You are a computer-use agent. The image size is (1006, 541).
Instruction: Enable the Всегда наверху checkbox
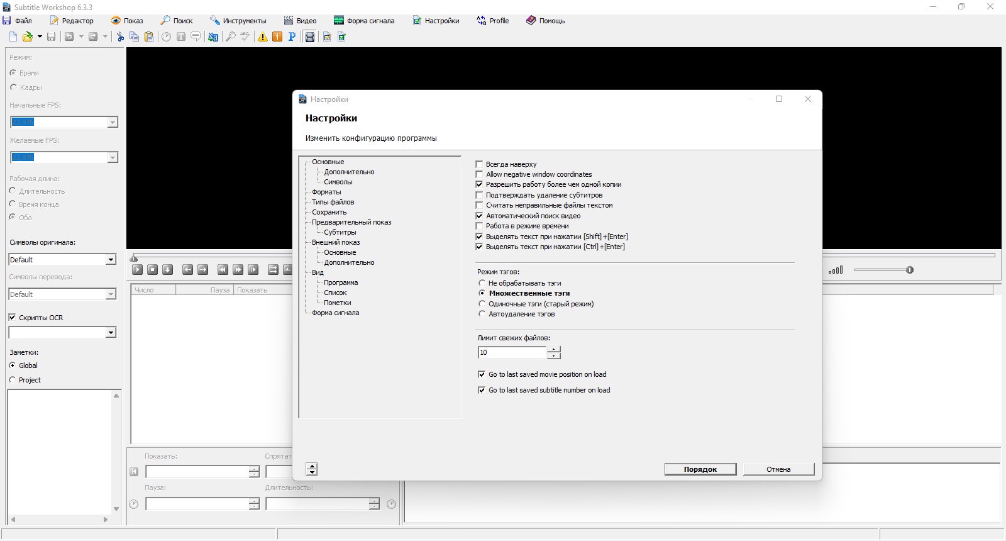point(479,164)
